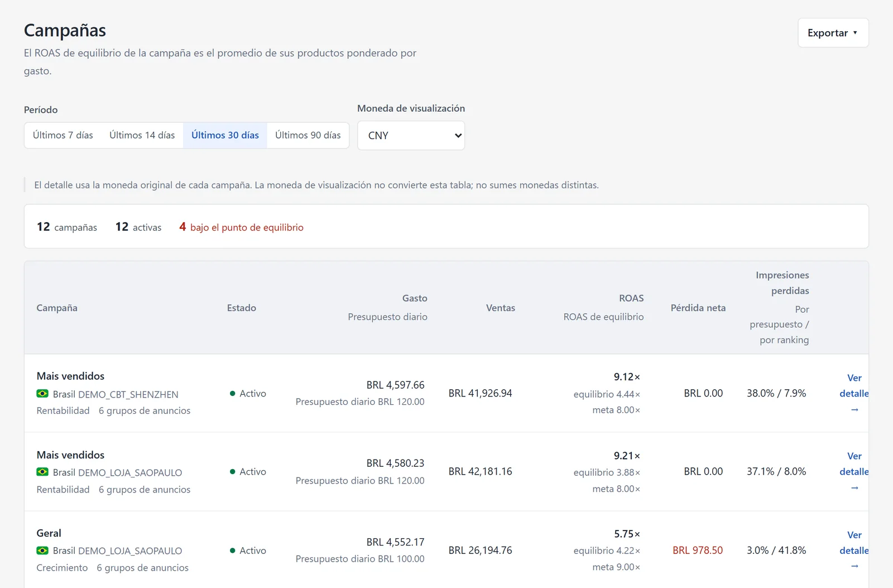Click the Pérdida neta column header
893x588 pixels.
click(x=698, y=308)
